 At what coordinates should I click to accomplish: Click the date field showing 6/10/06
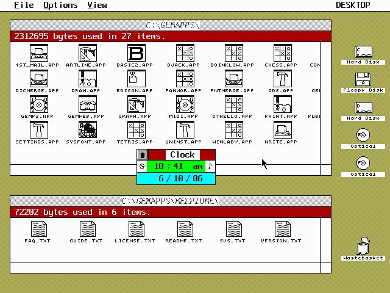(176, 178)
